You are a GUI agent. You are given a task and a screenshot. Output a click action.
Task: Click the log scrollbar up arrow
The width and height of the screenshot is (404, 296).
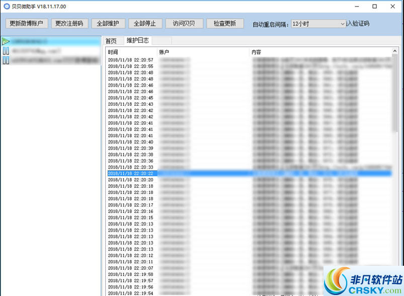tap(395, 51)
